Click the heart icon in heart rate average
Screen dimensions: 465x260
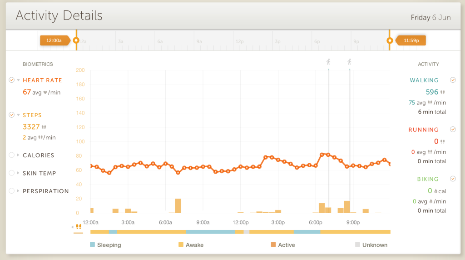45,93
